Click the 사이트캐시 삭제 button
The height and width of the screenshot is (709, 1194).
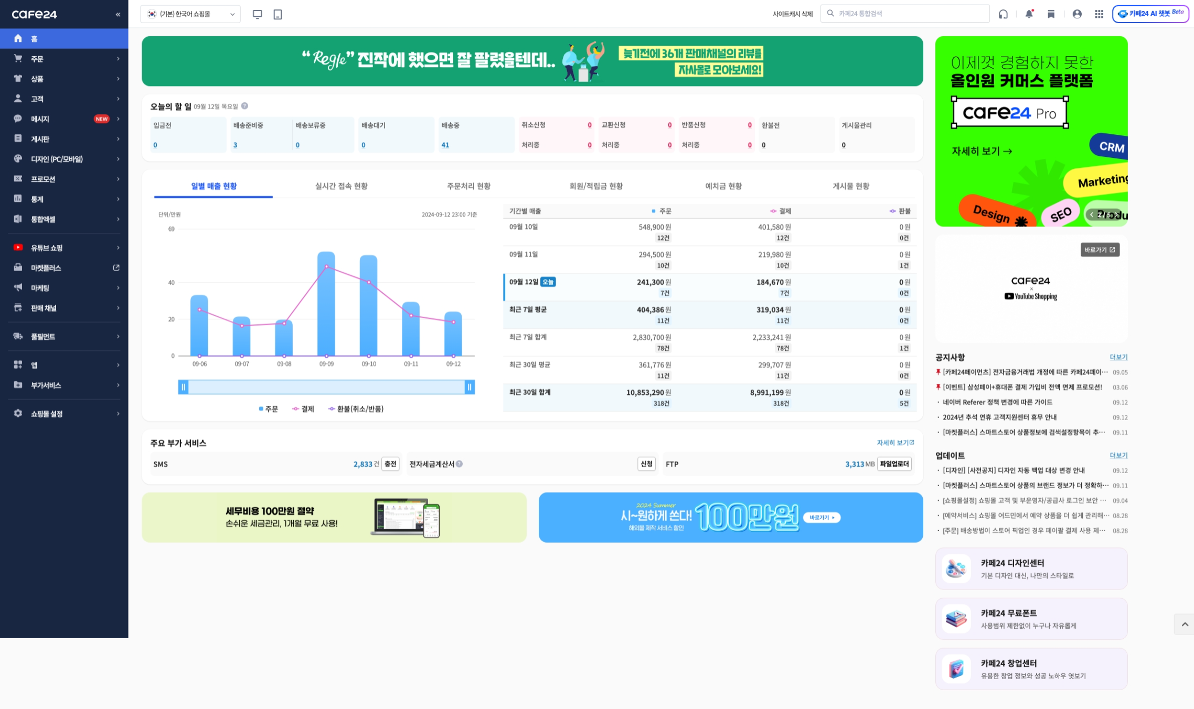coord(792,14)
